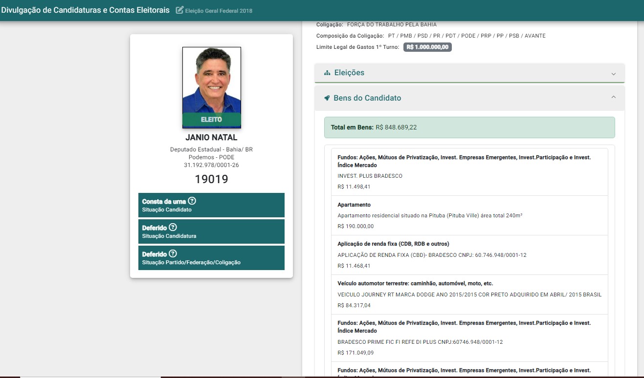Click the sitemap icon beside Eleições

(327, 73)
